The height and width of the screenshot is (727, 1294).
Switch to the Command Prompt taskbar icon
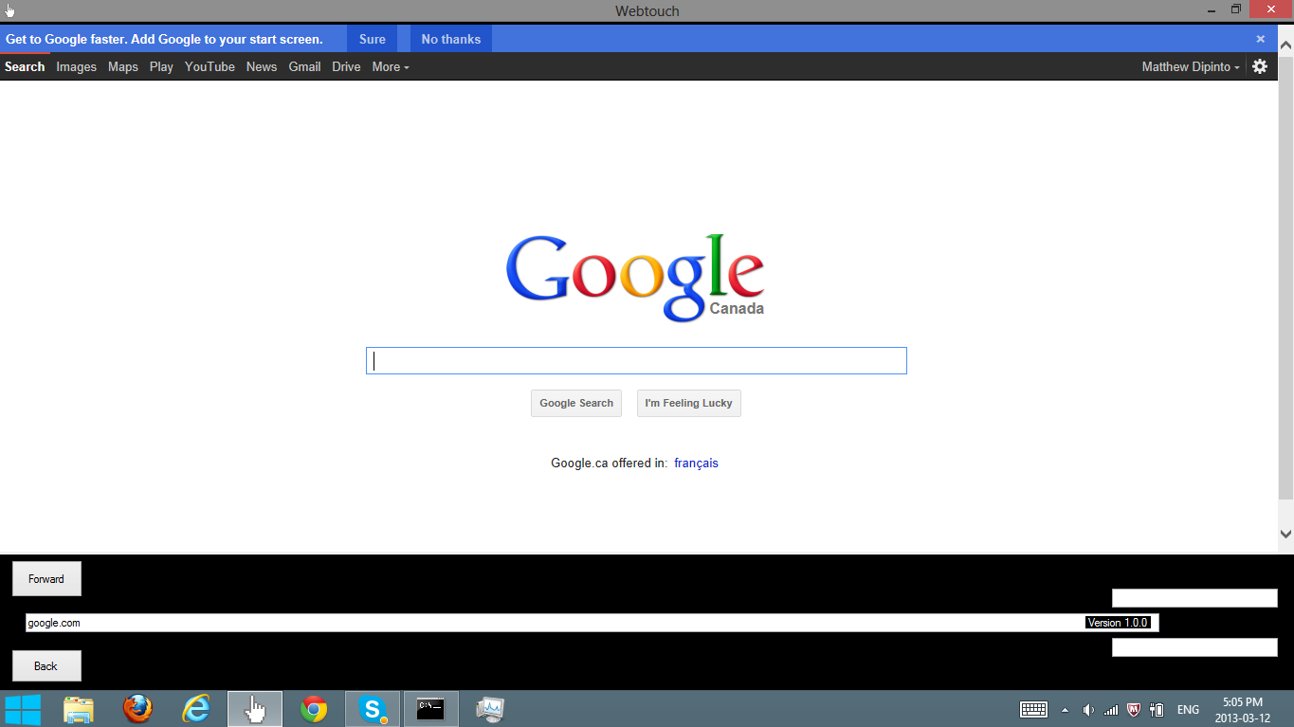tap(431, 709)
